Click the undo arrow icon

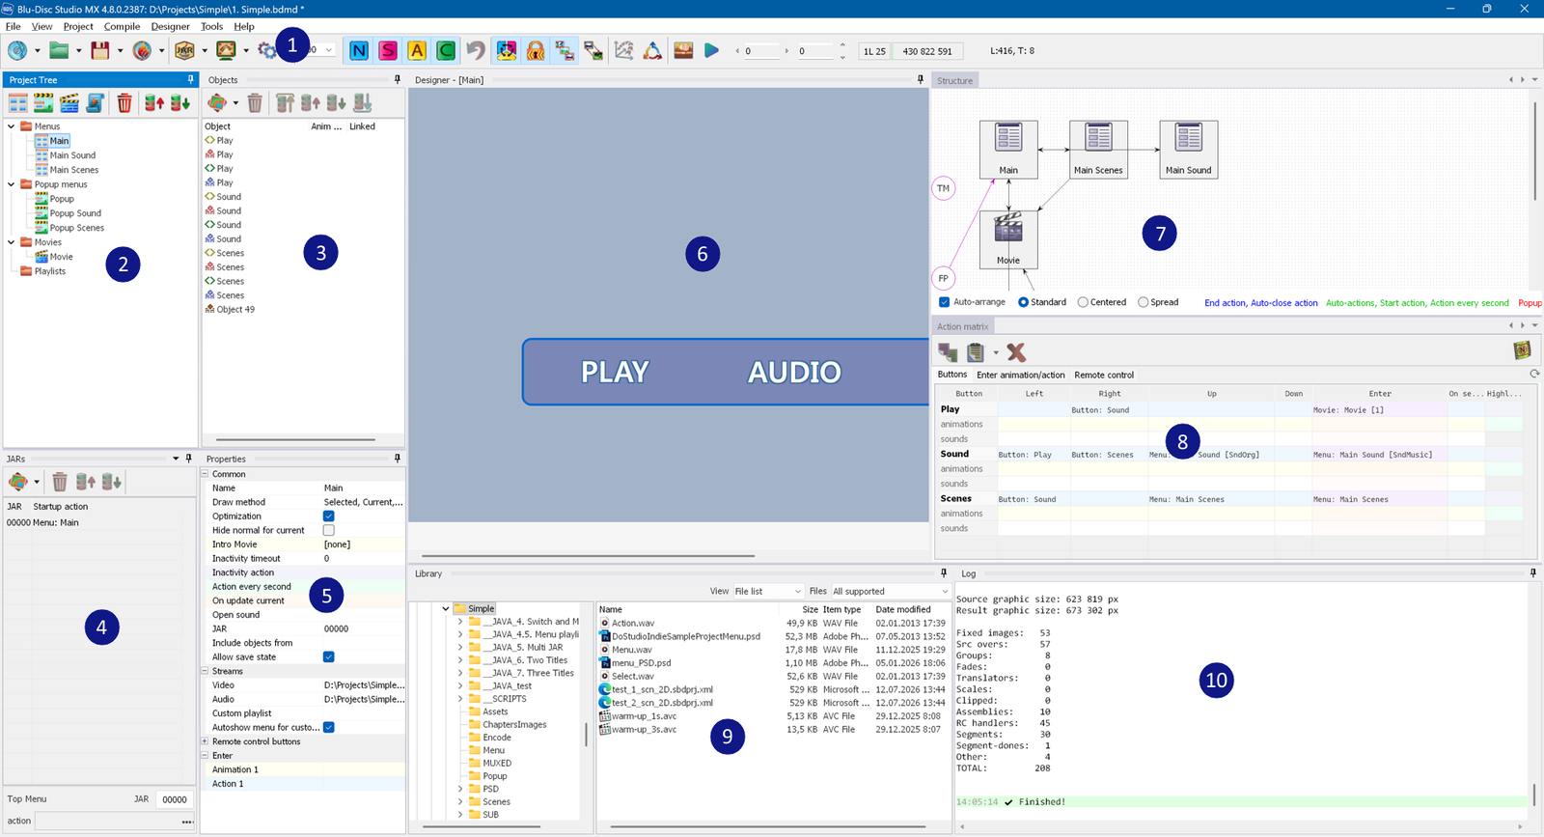click(476, 50)
